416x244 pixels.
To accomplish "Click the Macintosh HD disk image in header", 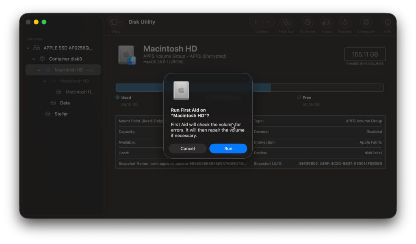I will tap(127, 55).
